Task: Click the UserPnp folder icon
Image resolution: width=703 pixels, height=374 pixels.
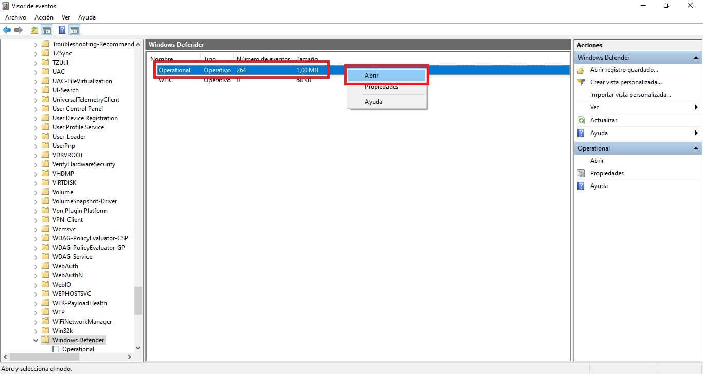Action: click(45, 146)
